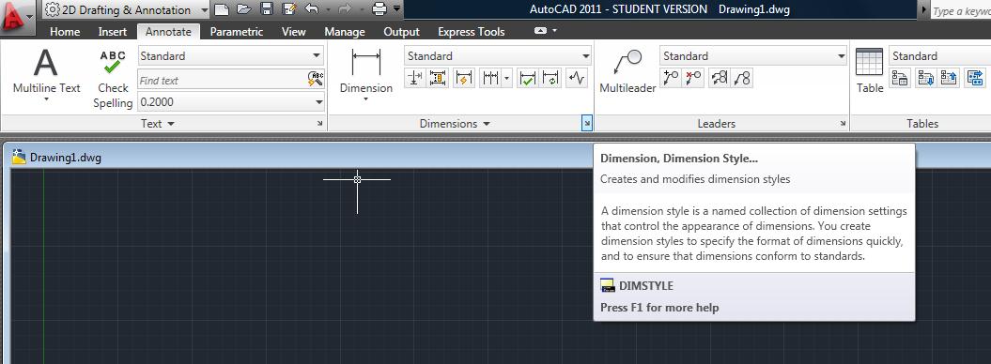The image size is (991, 364).
Task: Click the Undo arrow icon
Action: [311, 8]
